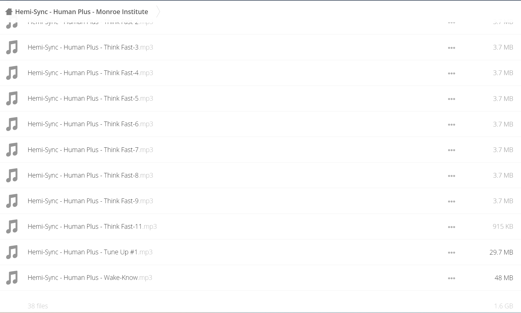
Task: Click the 29.7 MB size of Tune Up #1
Action: tap(501, 252)
